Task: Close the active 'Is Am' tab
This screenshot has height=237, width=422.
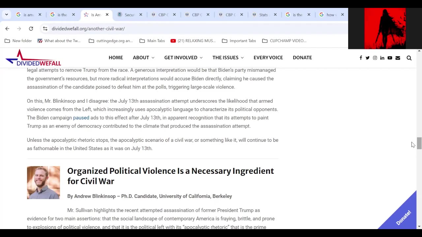Action: click(x=107, y=14)
